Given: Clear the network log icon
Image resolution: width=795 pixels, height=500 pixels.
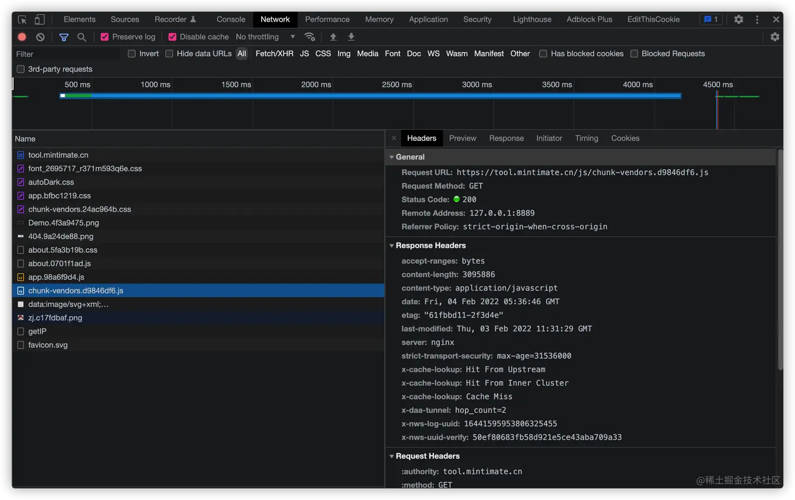Looking at the screenshot, I should click(40, 37).
